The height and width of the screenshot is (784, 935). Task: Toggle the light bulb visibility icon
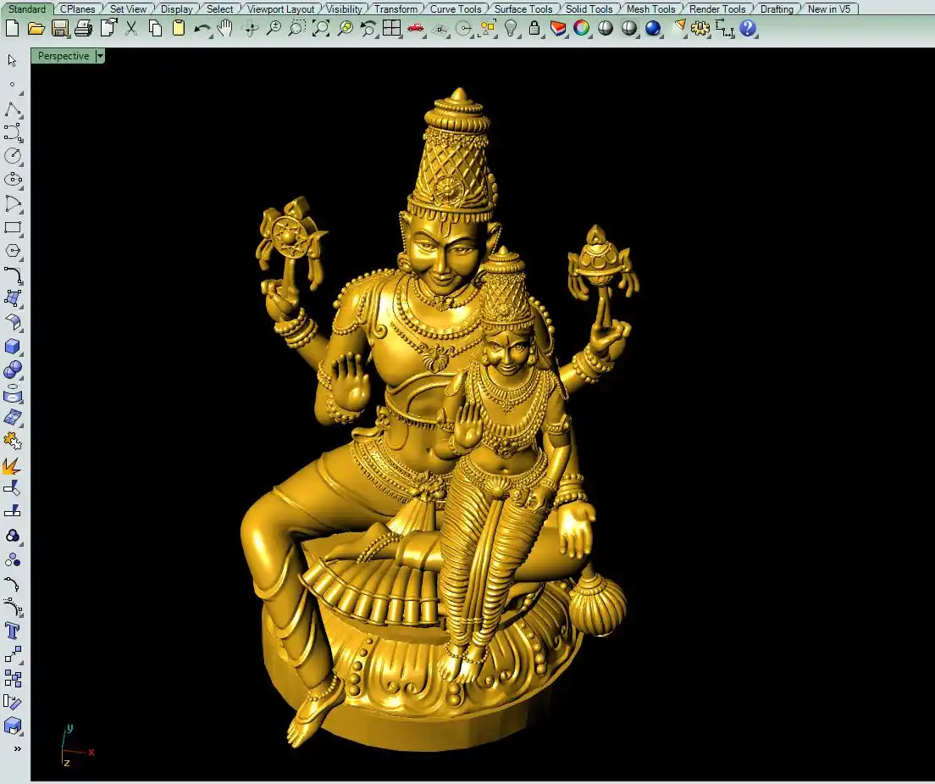[x=511, y=28]
